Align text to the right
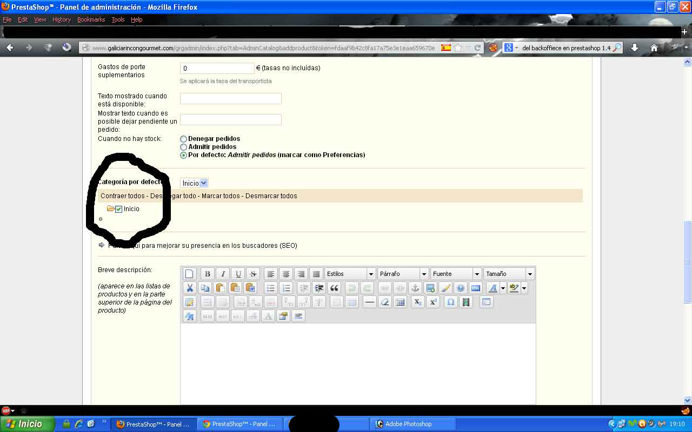692x432 pixels. click(x=301, y=274)
